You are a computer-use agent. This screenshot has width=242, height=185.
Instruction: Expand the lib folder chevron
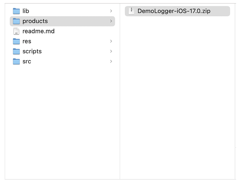coord(111,11)
